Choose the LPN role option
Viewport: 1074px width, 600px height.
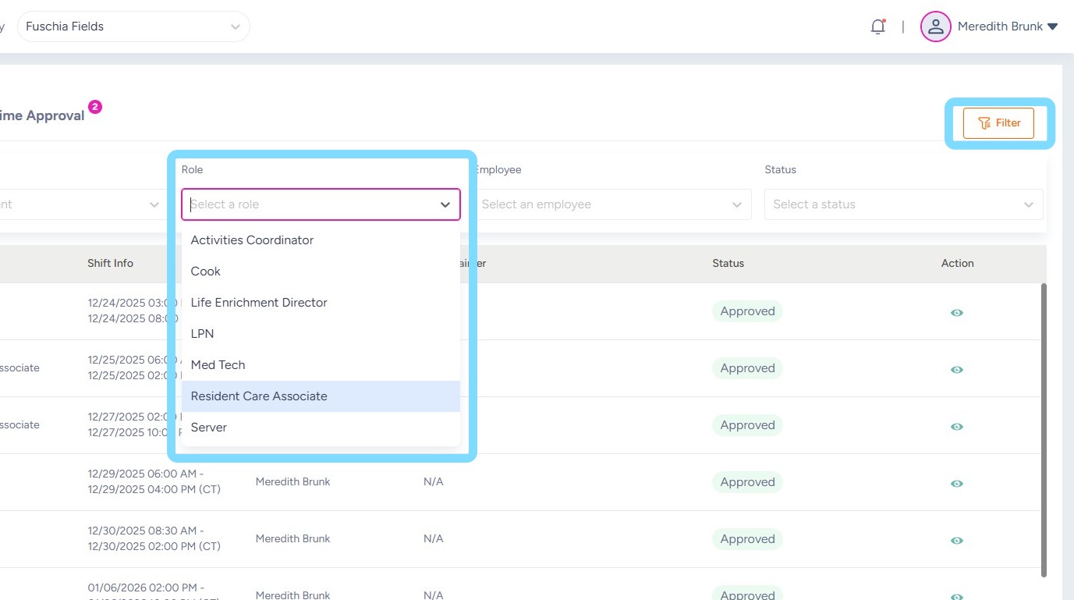[x=202, y=334]
